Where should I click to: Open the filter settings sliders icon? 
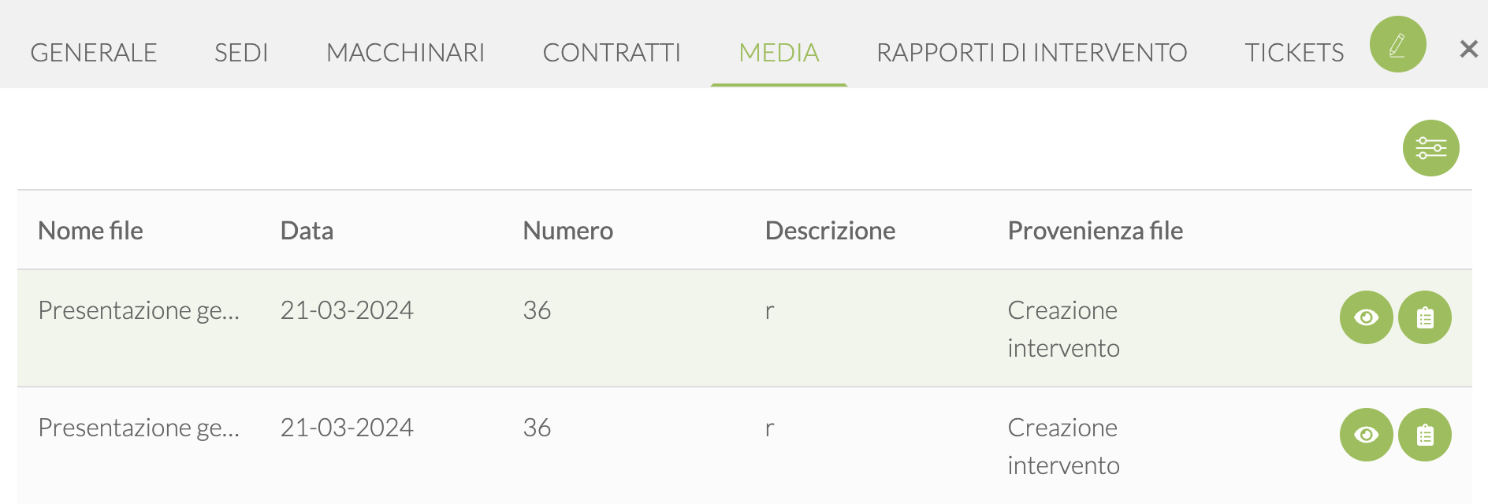(x=1430, y=148)
